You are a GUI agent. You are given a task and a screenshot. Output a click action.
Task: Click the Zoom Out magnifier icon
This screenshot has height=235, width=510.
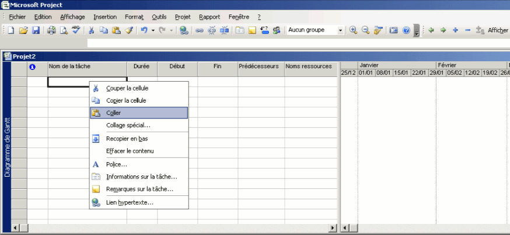click(365, 30)
